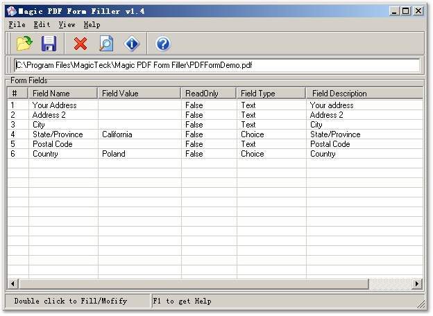Click row number 6 cell

coord(12,154)
